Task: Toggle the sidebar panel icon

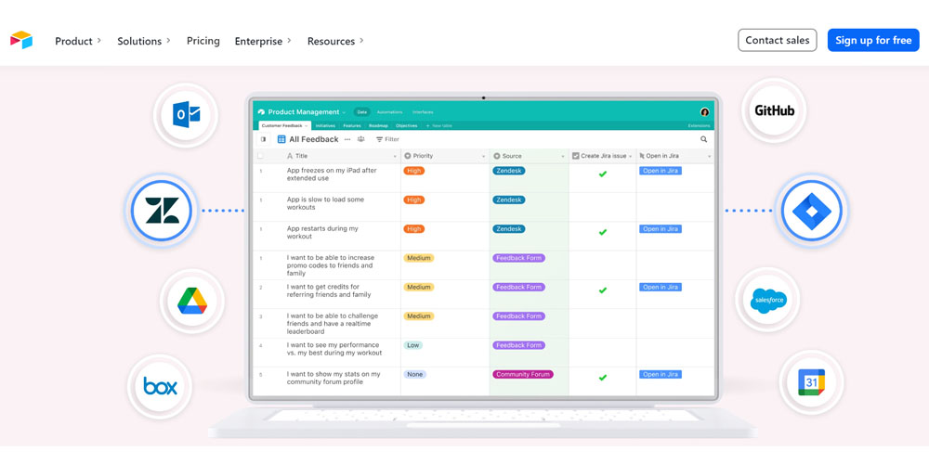Action: [x=263, y=140]
